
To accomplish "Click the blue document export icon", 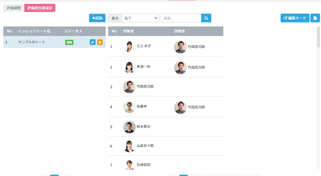I will tap(315, 18).
